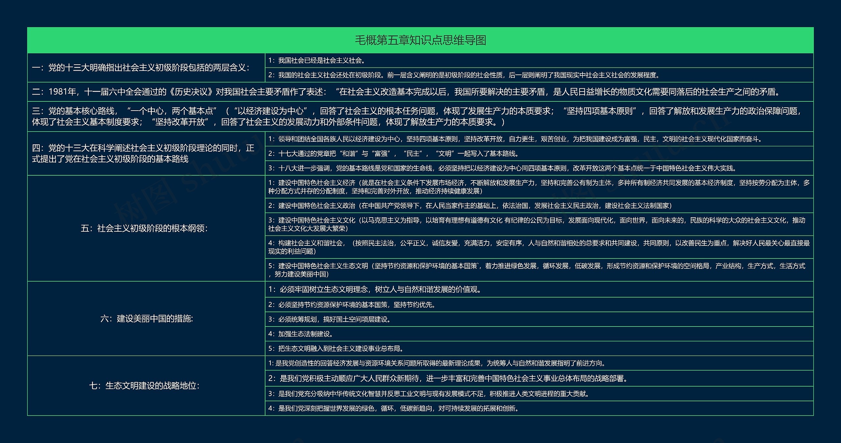
Task: Click the cell 六:建设美丽中国的措施
Action: [146, 319]
